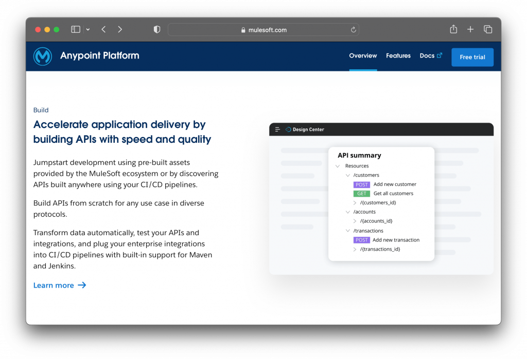Open the sidebar dropdown arrow
Viewport: 527px width, 359px height.
88,29
